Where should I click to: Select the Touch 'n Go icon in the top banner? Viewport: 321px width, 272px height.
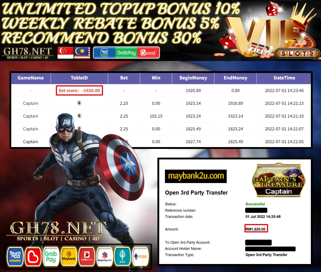tap(104, 53)
